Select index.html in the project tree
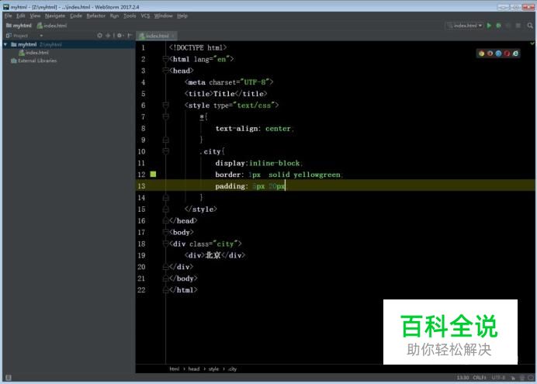The height and width of the screenshot is (384, 537). tap(33, 53)
